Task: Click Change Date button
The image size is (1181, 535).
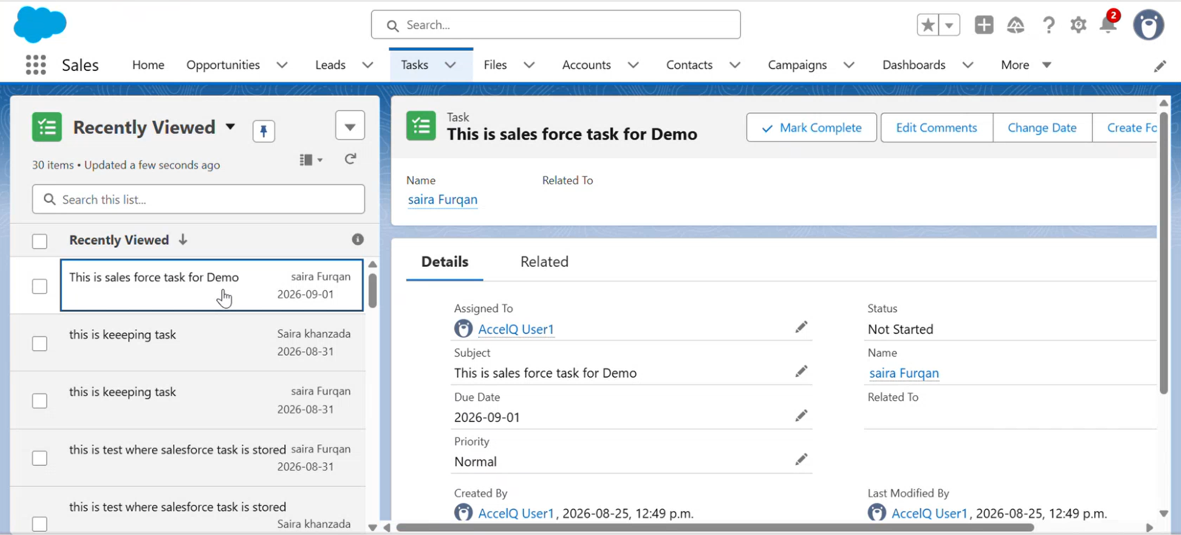Action: (x=1042, y=128)
